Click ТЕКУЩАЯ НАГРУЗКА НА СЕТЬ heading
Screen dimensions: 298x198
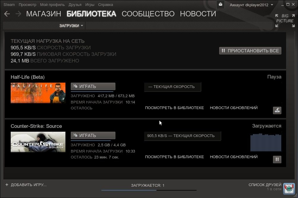(48, 41)
